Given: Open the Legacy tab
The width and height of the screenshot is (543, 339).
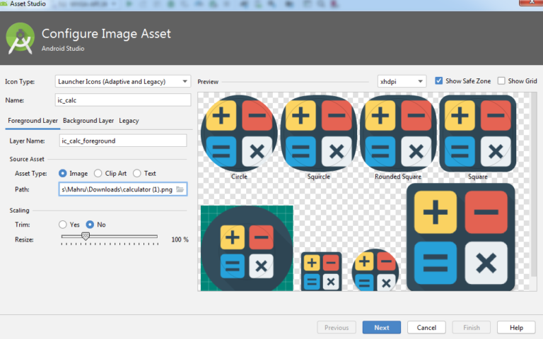Looking at the screenshot, I should coord(129,121).
